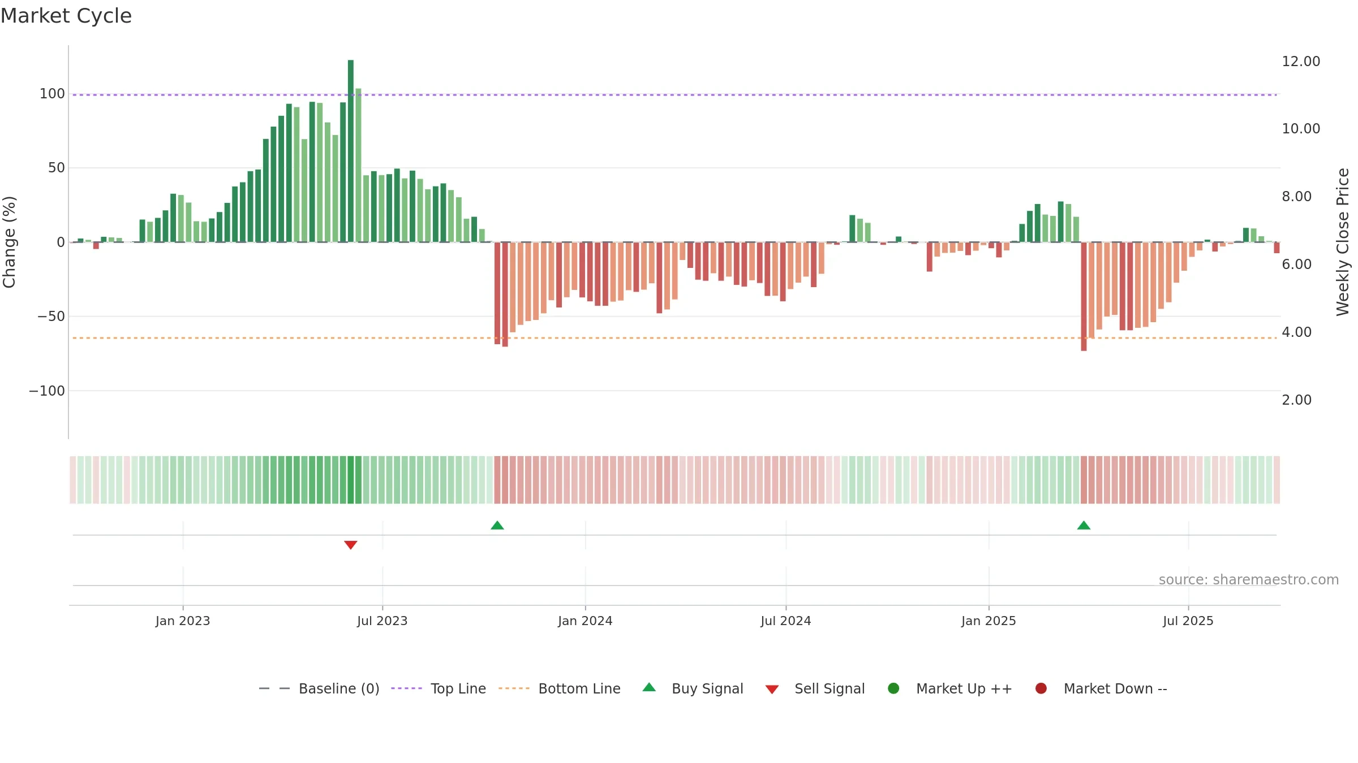
Task: Click the 6.00 price axis value
Action: point(1297,265)
